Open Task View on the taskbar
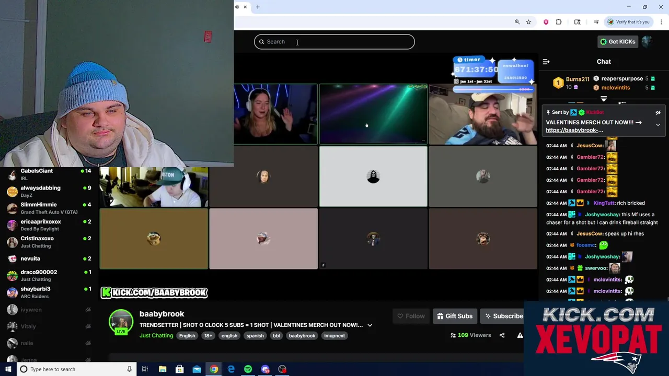 [145, 369]
